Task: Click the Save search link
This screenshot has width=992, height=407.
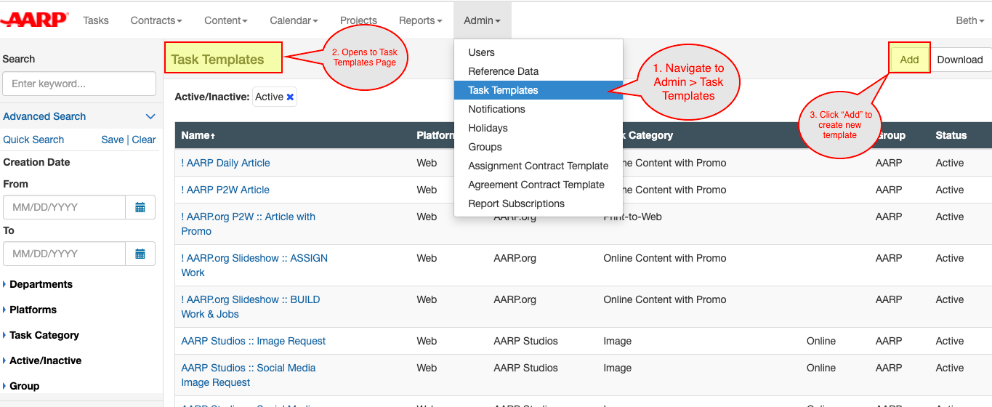Action: [x=112, y=140]
